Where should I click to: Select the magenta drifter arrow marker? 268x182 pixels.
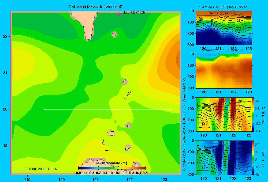pyautogui.click(x=118, y=14)
